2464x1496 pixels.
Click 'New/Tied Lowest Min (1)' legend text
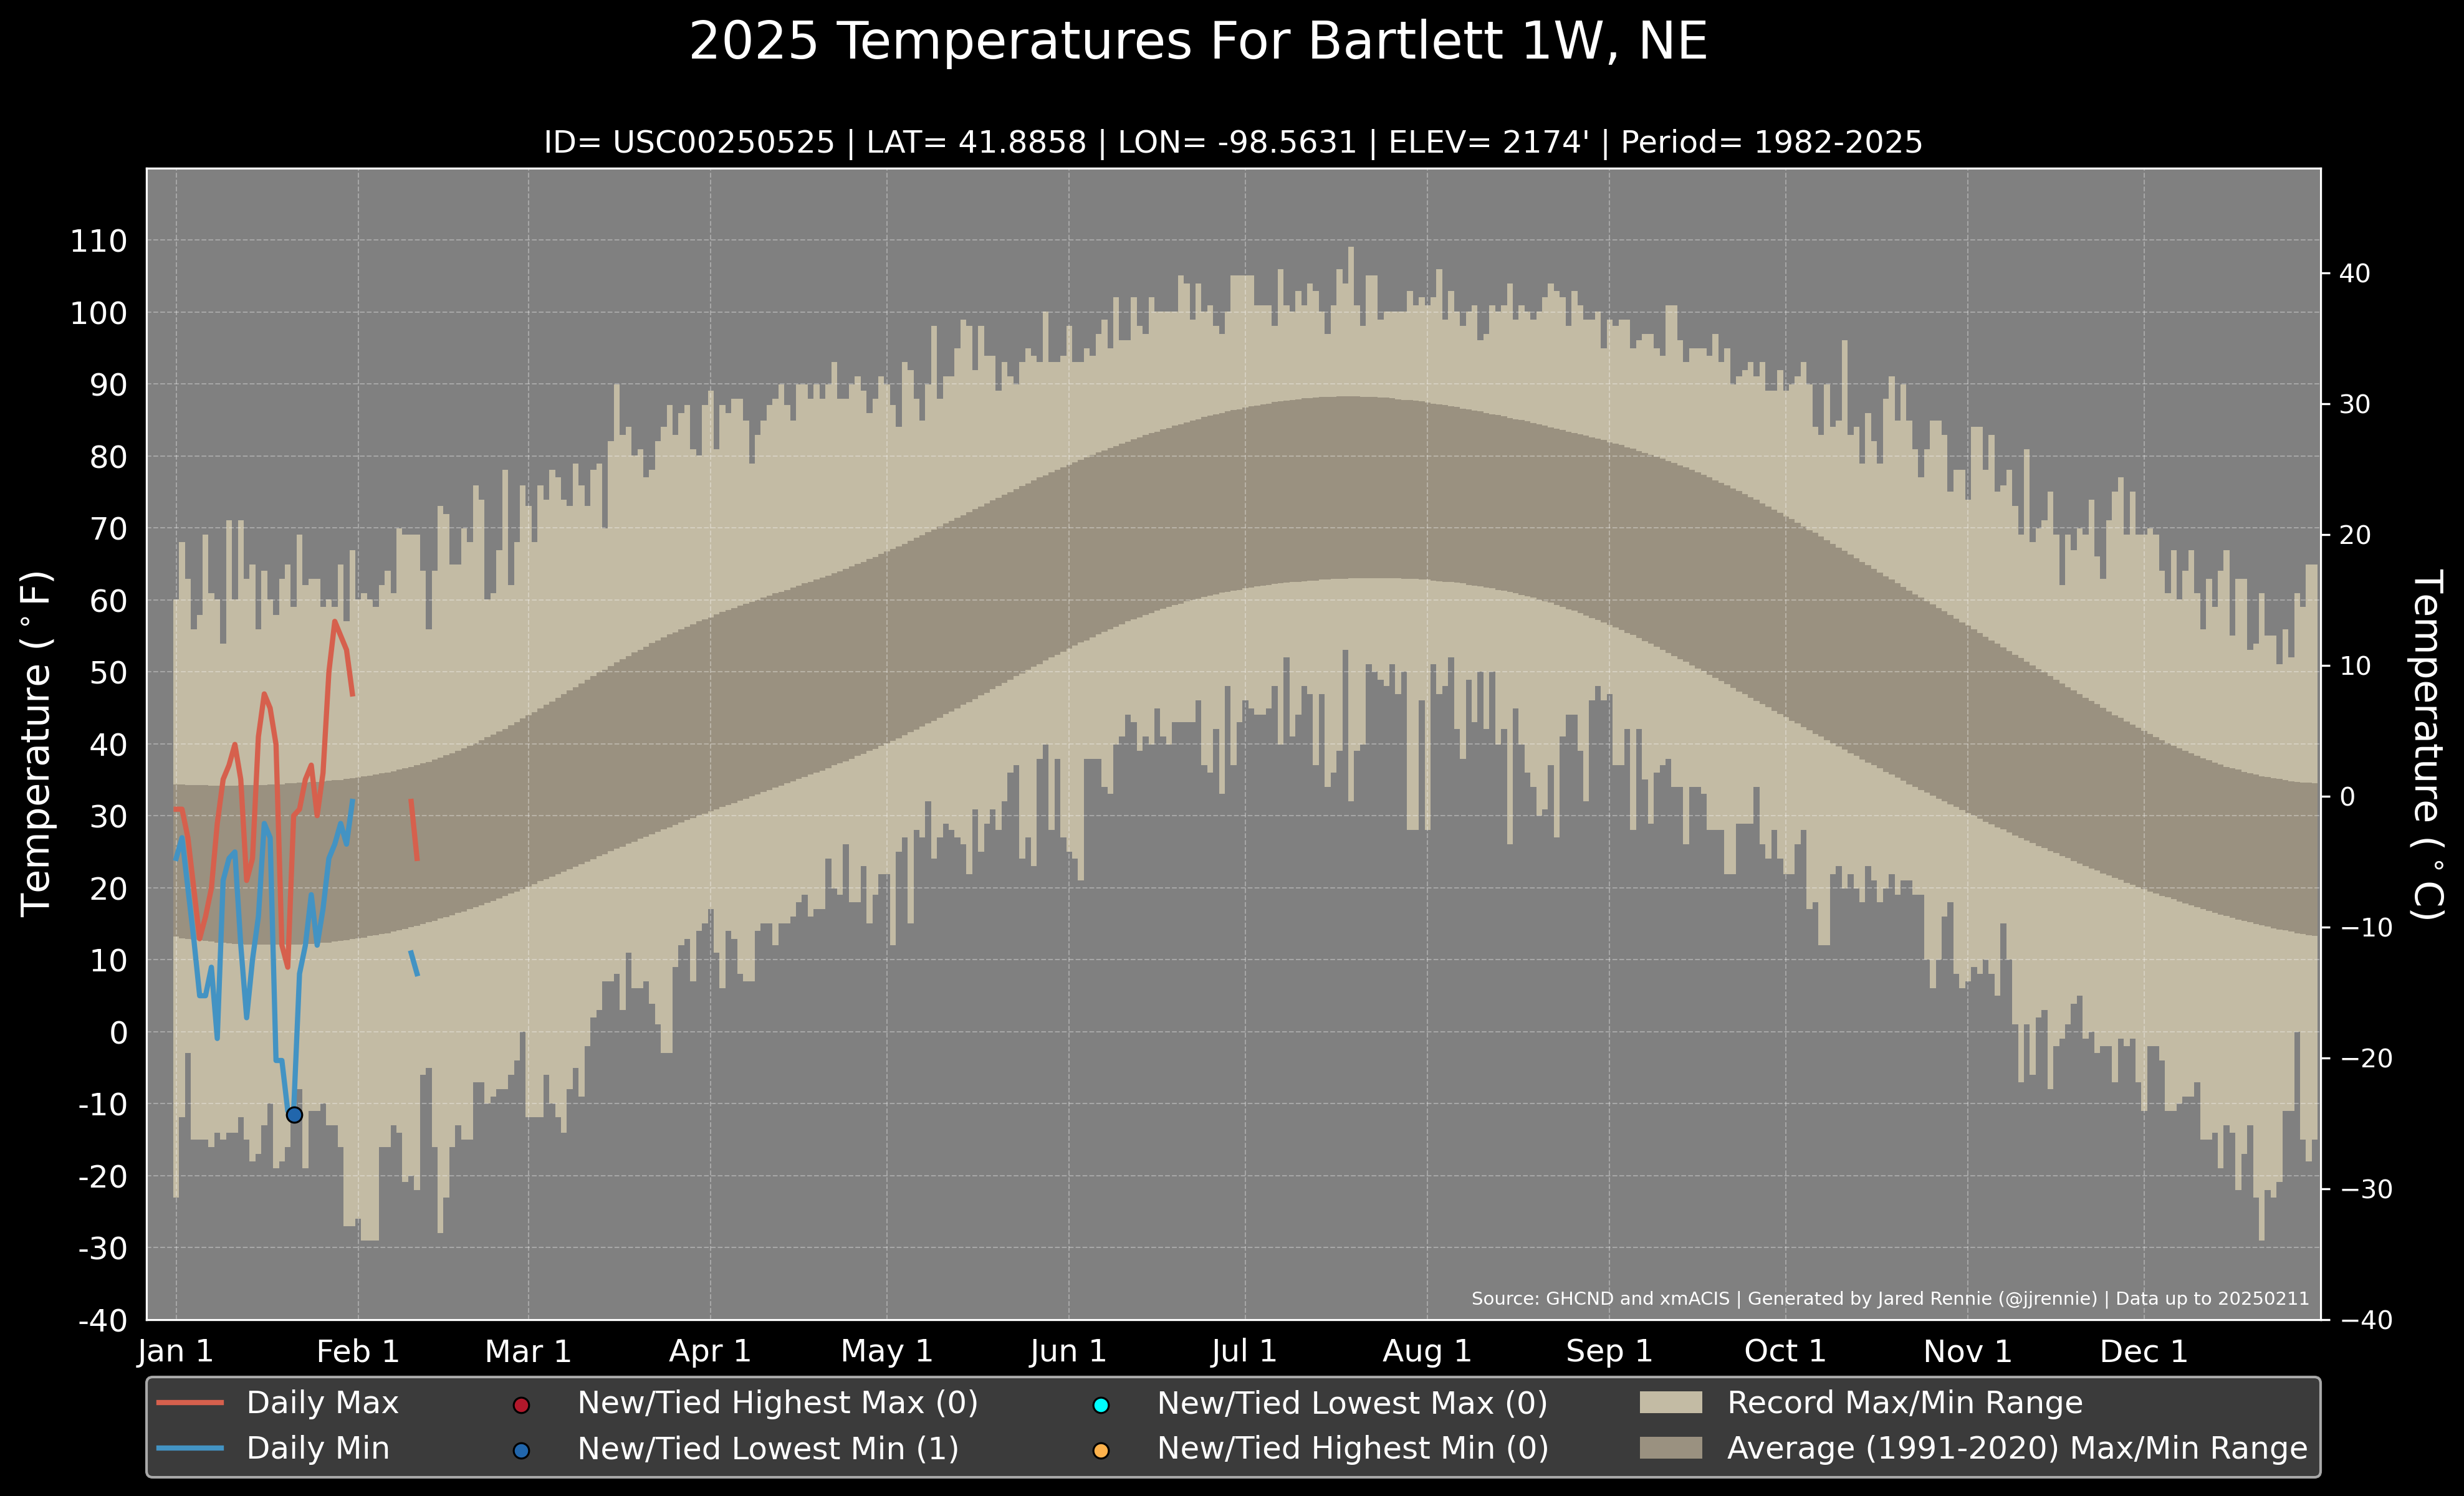[768, 1448]
